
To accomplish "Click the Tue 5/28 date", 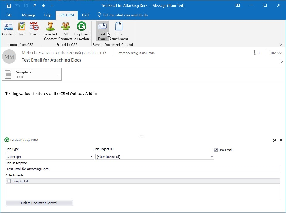I will (277, 53).
